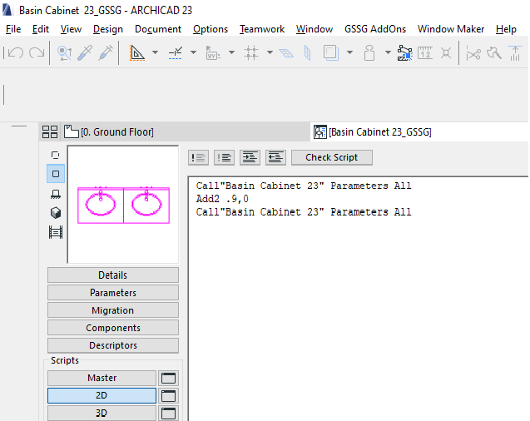Click the Trim scissors icon
This screenshot has height=421, width=530.
click(473, 53)
